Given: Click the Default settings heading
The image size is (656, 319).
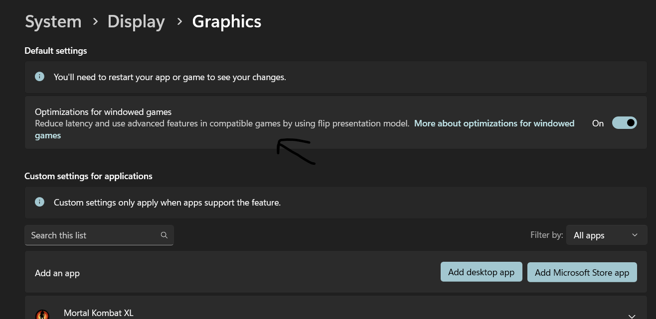Looking at the screenshot, I should coord(56,51).
